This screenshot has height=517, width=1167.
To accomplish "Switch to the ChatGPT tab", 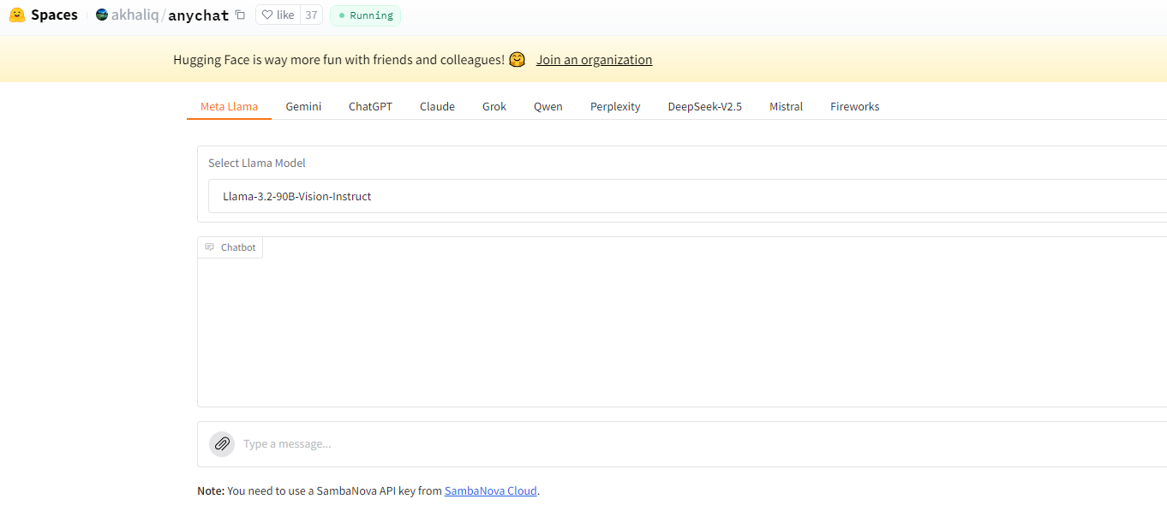I will [x=370, y=106].
